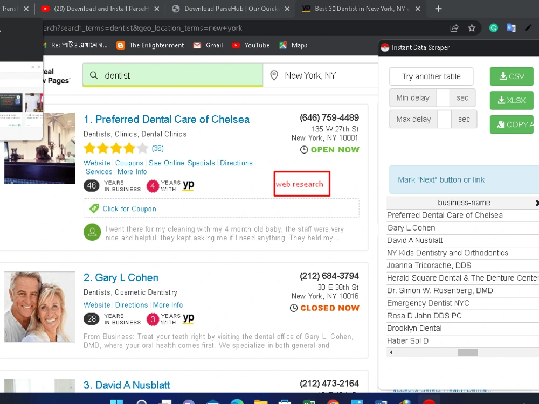Screen dimensions: 539x404
Task: Click the business-name column header
Action: [x=464, y=203]
